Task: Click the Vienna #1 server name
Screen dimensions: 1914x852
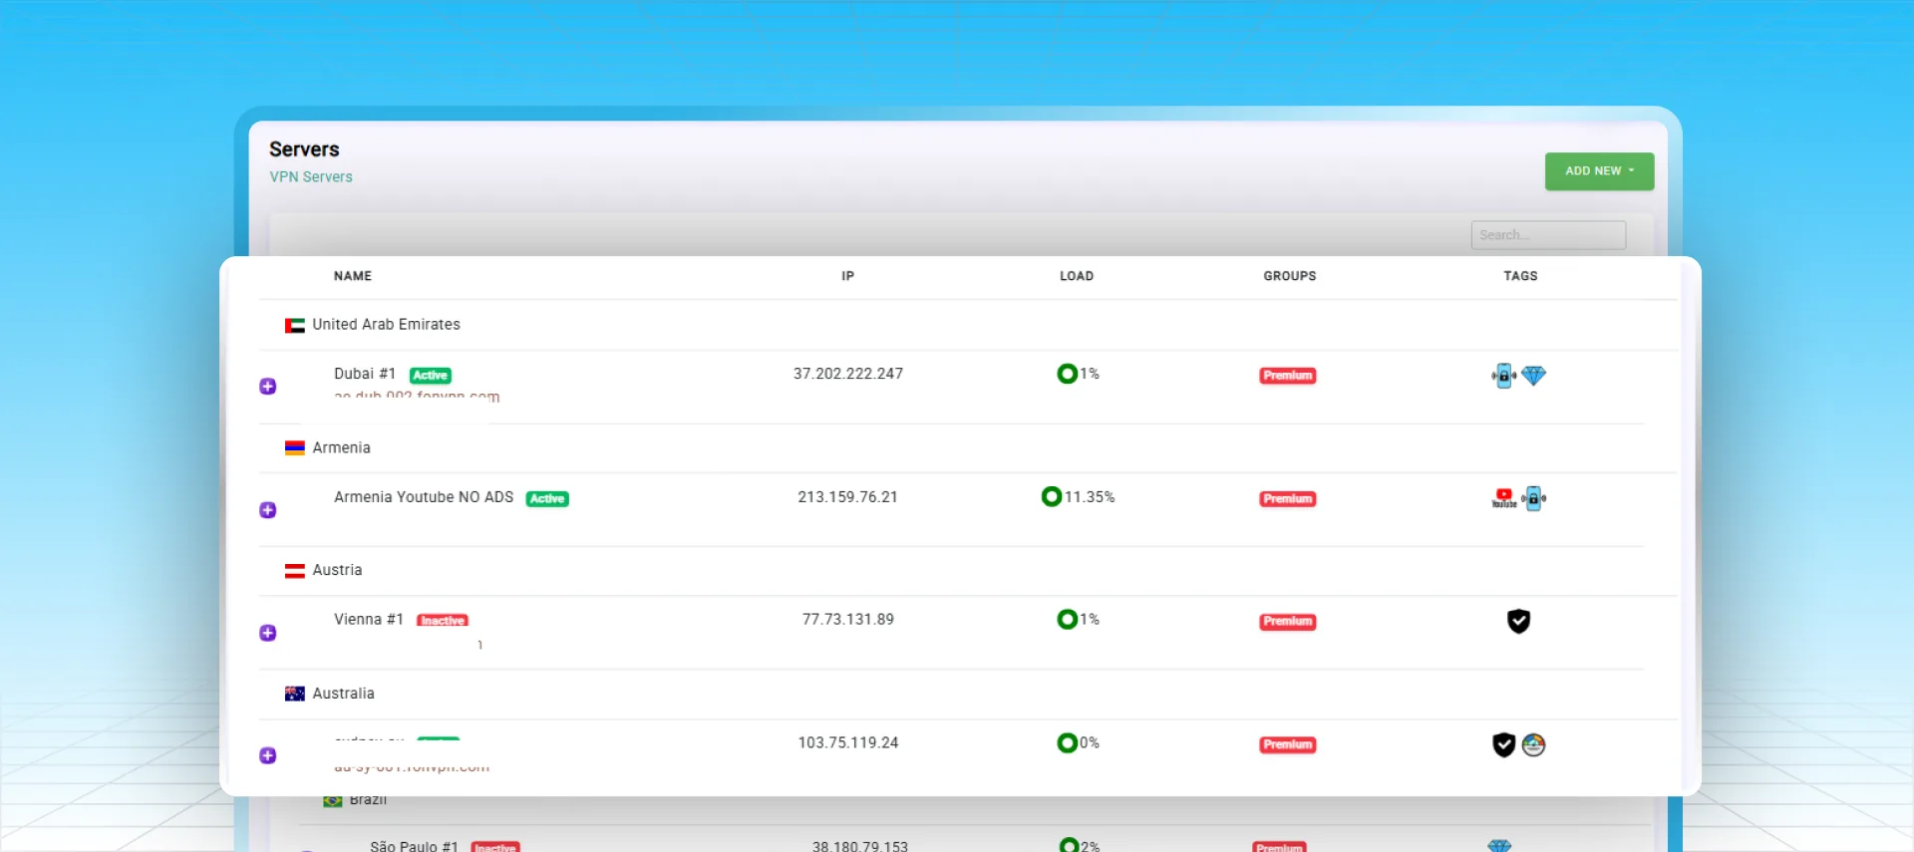Action: pos(369,620)
